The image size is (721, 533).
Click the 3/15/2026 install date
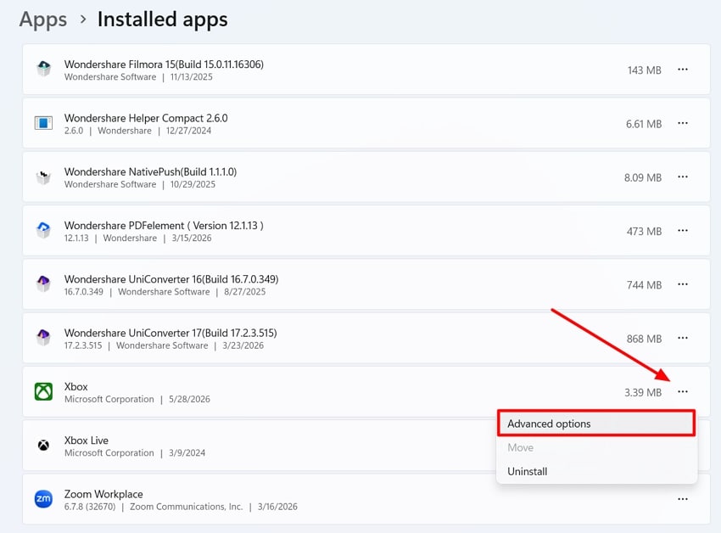coord(192,238)
